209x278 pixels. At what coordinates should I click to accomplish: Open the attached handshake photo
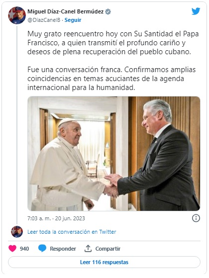[114, 154]
